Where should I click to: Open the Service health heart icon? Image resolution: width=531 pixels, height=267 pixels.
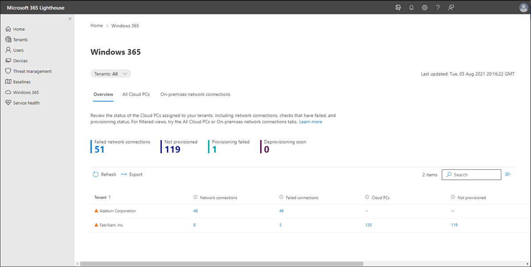pyautogui.click(x=8, y=103)
